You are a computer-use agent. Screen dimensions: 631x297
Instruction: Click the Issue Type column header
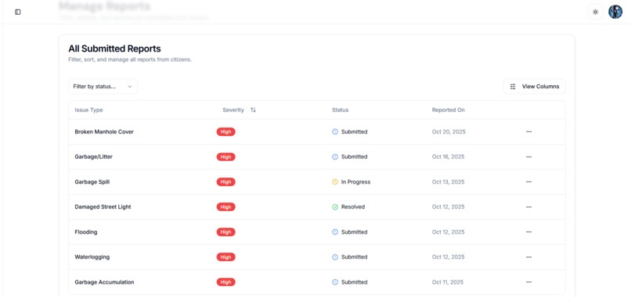coord(88,109)
